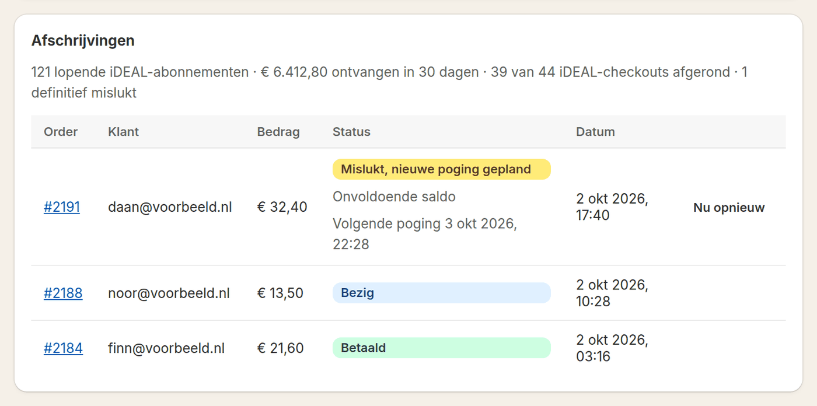Click the Klant column header
The height and width of the screenshot is (406, 817).
(x=123, y=132)
